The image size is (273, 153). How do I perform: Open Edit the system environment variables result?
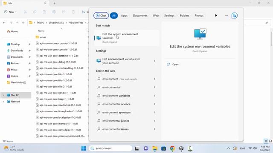tap(127, 38)
